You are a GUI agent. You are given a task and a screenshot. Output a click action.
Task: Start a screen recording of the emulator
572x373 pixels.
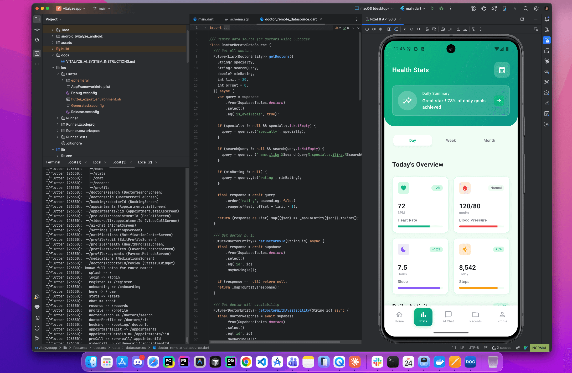click(x=450, y=29)
